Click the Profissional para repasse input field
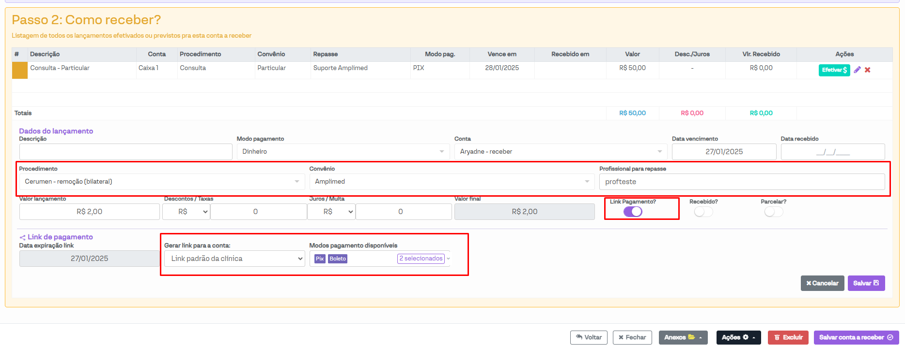 click(741, 182)
